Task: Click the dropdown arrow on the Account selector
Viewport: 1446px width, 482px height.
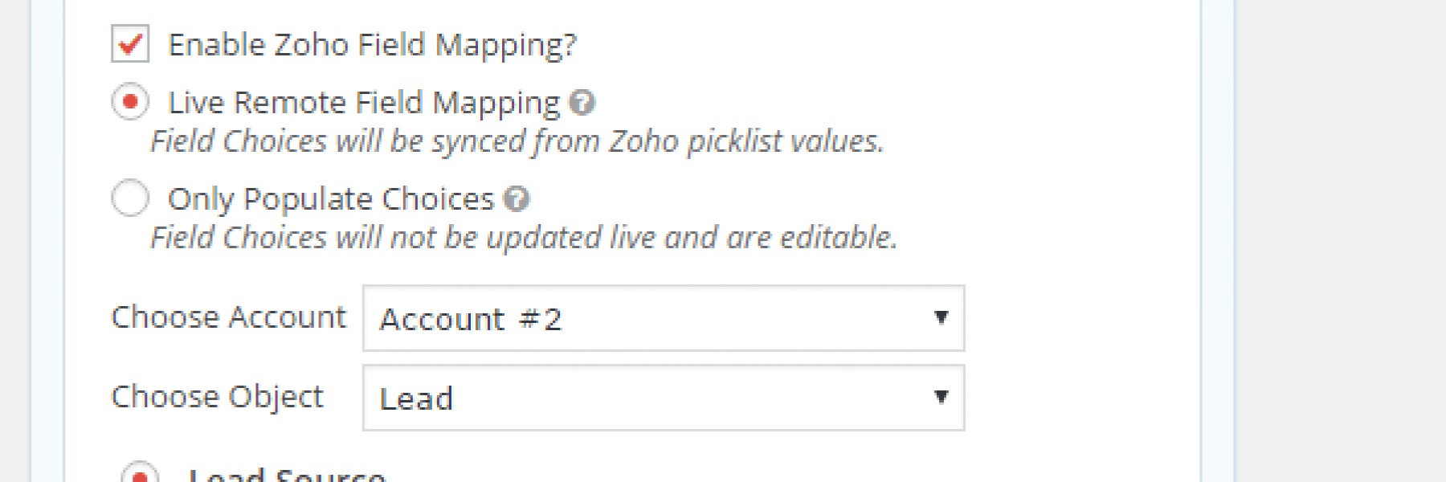Action: point(942,319)
